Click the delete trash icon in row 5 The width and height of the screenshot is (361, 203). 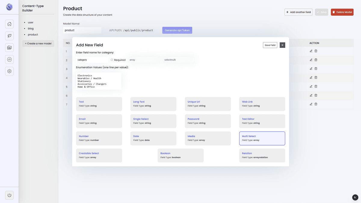316,86
